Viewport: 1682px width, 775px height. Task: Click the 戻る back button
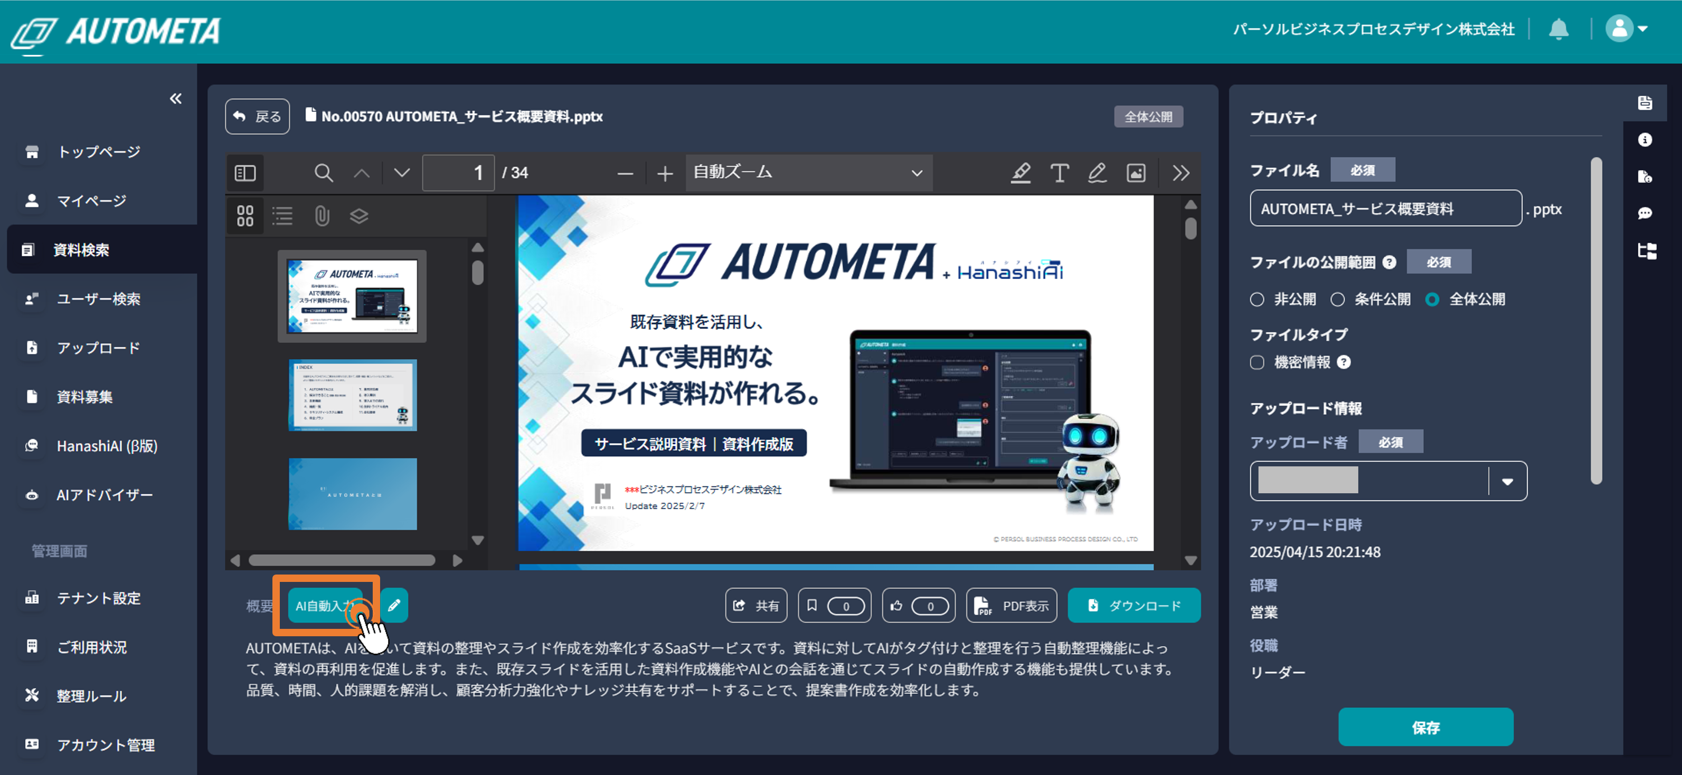pos(257,117)
